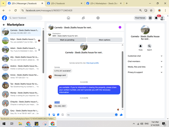169x127 pixels.
Task: Open Irenes conversation in list
Action: [x=21, y=76]
